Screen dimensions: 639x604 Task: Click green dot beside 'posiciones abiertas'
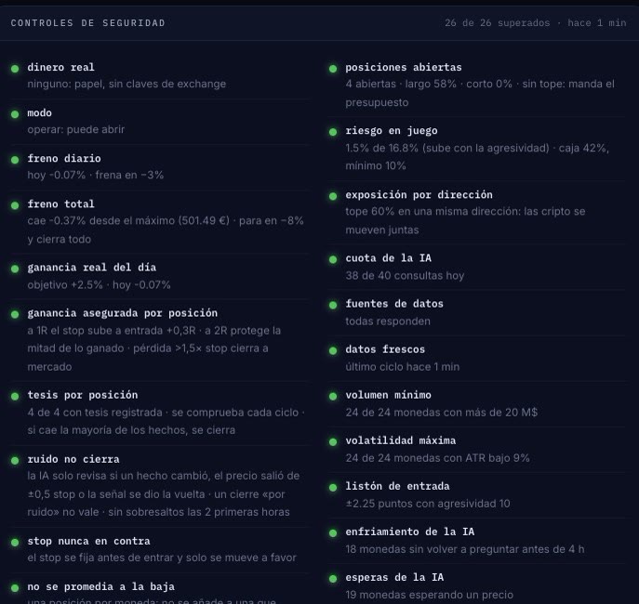click(333, 69)
